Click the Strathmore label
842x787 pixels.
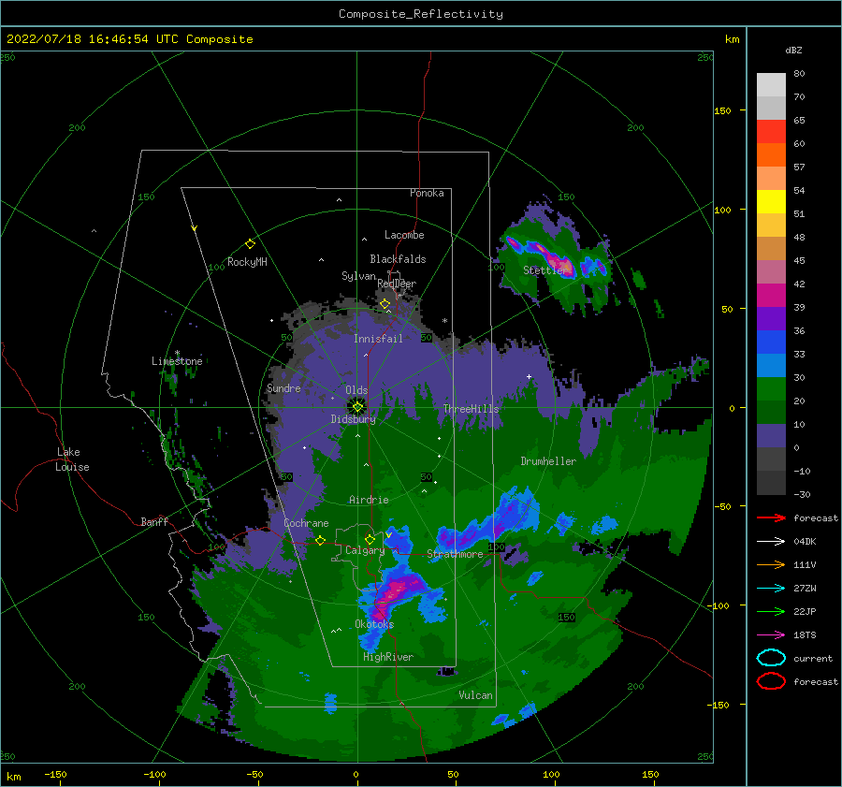click(455, 554)
